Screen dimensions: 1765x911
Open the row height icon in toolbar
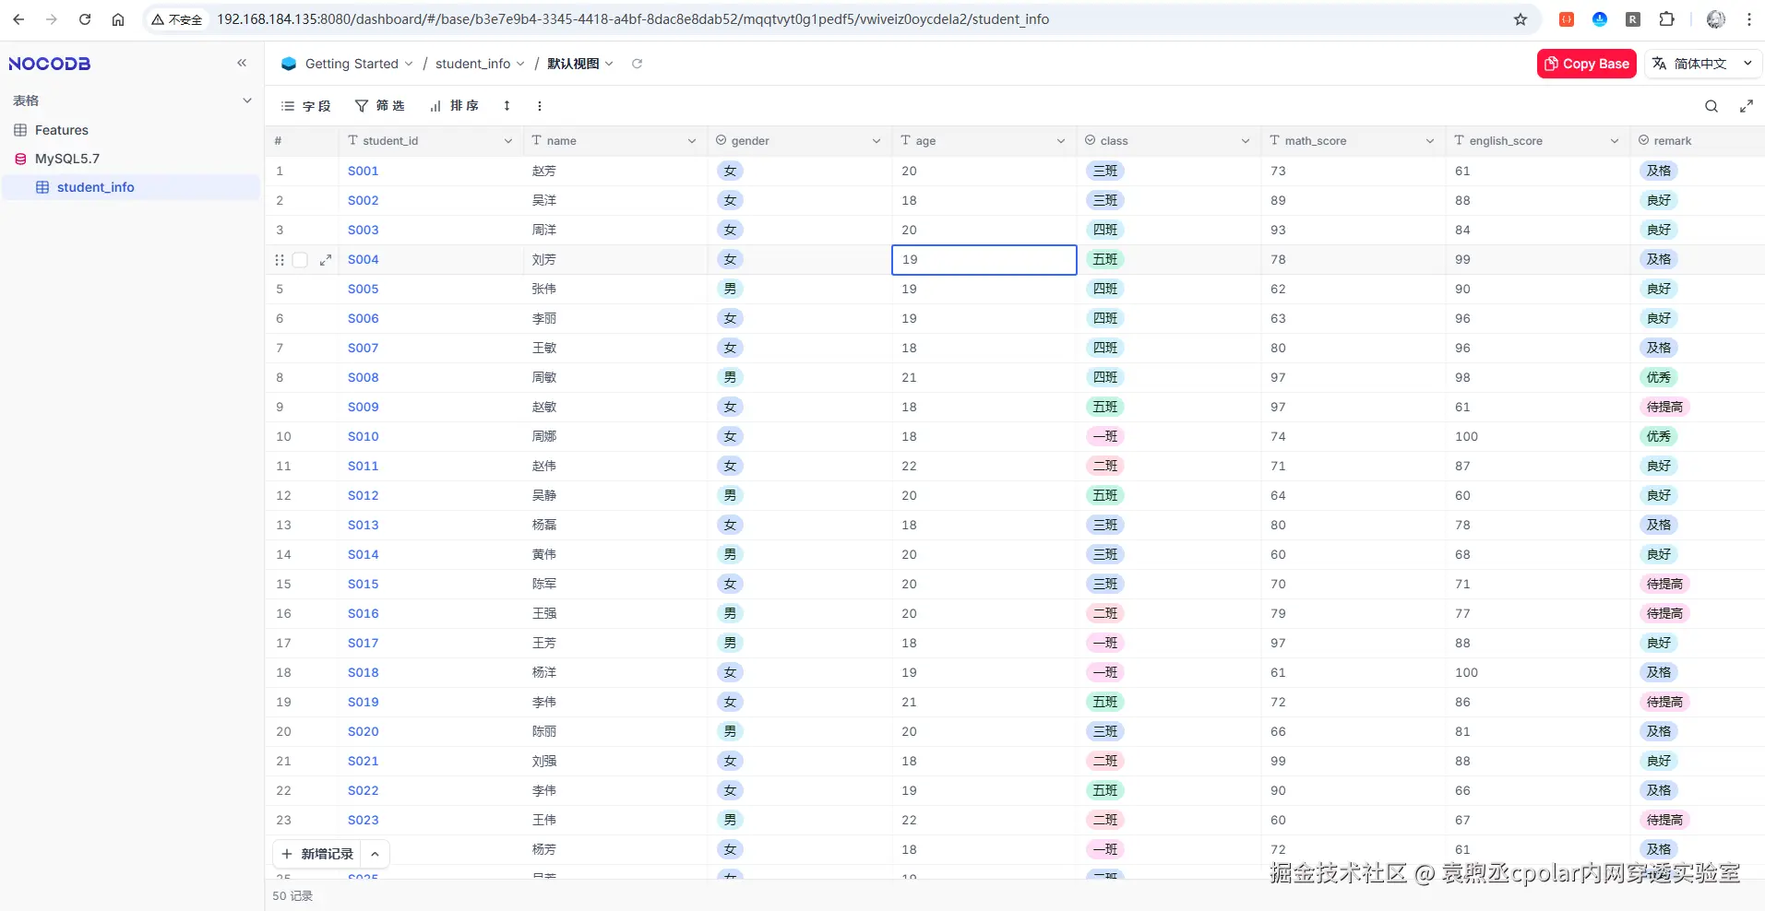coord(507,106)
